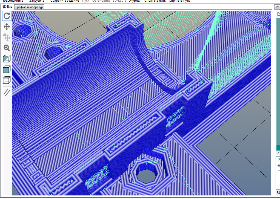Image resolution: width=280 pixels, height=199 pixels.
Task: Click Подсоединить to connect printer
Action: [x=13, y=1]
